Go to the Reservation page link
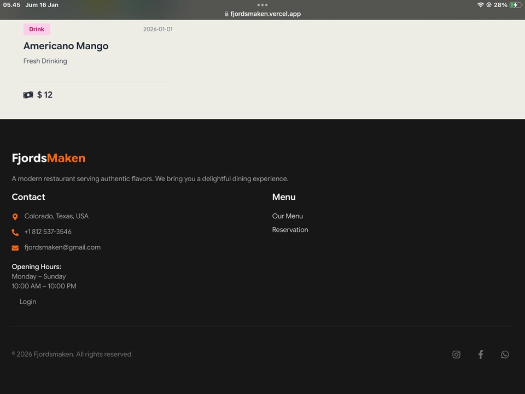This screenshot has width=525, height=394. pyautogui.click(x=290, y=230)
